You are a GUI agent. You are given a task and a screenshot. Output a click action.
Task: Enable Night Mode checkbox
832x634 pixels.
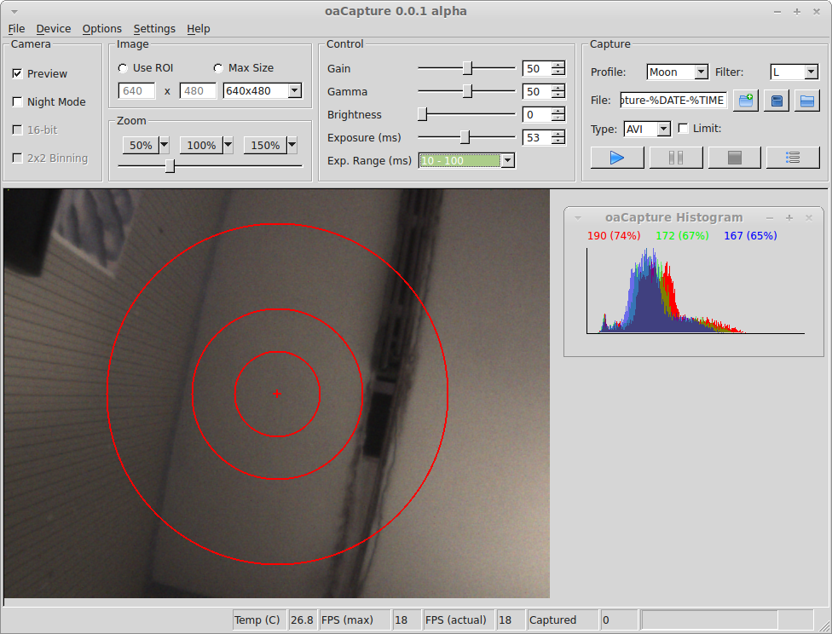(18, 102)
